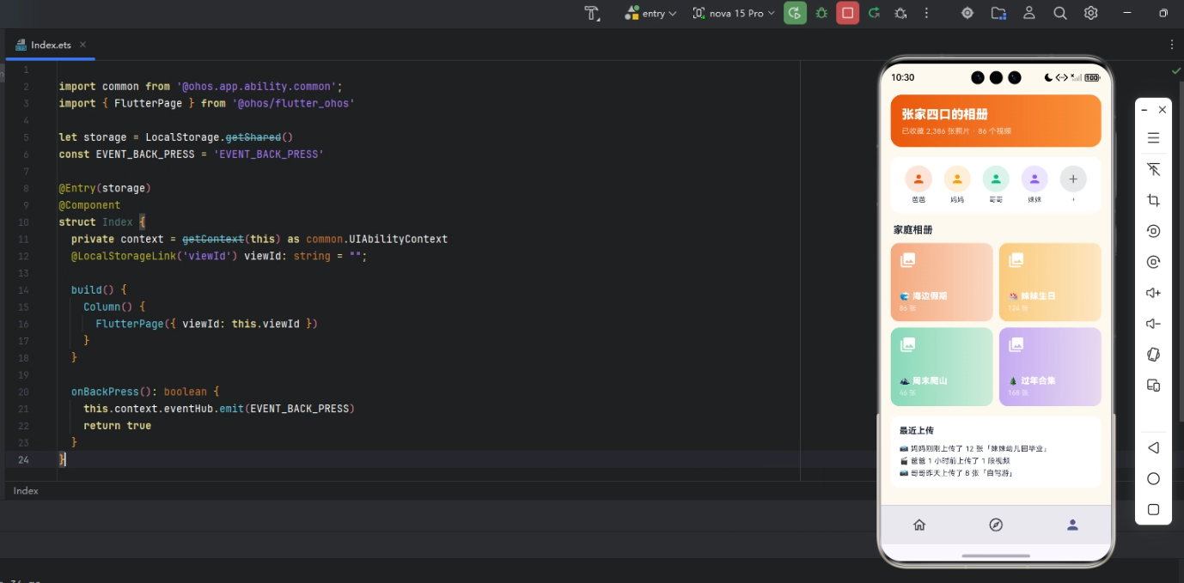Tap the 妈妈 family member avatar
The height and width of the screenshot is (583, 1184).
(957, 179)
